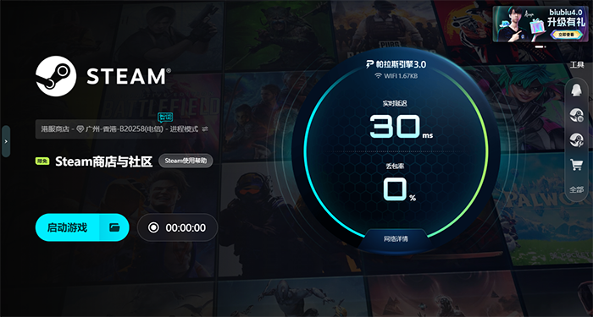Viewport: 593px width, 317px height.
Task: Click the WiFi signal icon in gauge
Action: coord(378,76)
